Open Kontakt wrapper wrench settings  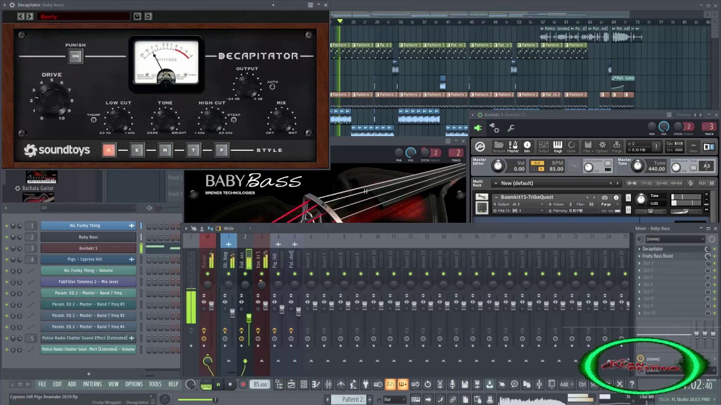click(x=511, y=128)
